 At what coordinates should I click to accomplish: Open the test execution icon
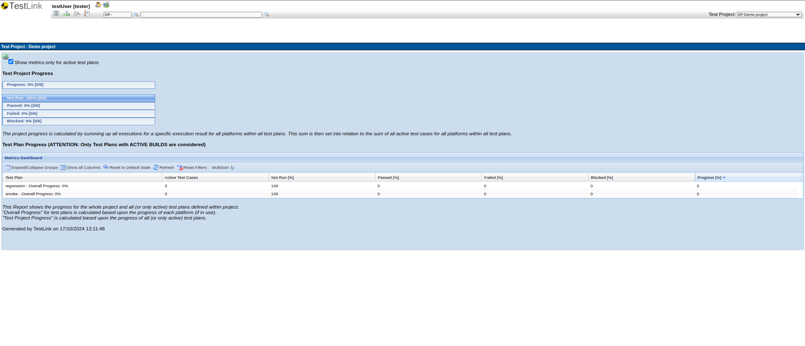point(77,14)
